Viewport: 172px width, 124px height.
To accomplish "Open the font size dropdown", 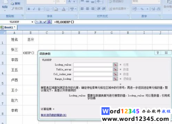I will tap(64, 2).
